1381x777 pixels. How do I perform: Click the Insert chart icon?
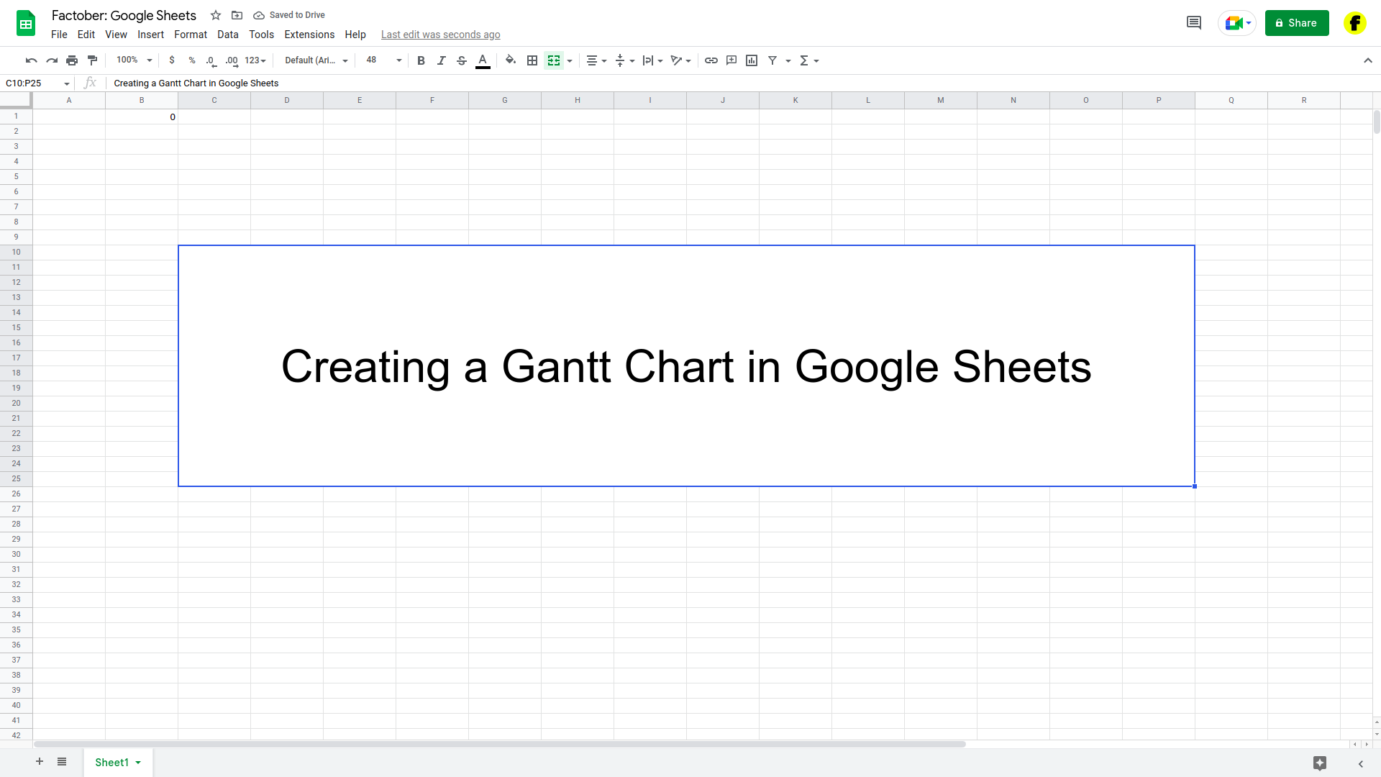[752, 60]
